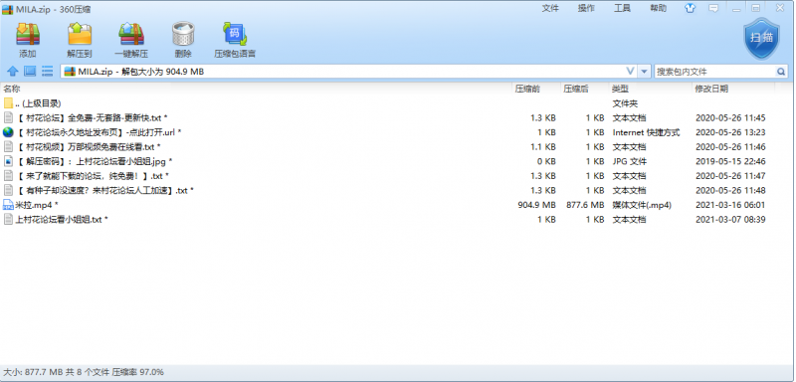Click the blue 扫描 shield scan button
Viewport: 796px width, 382px height.
(761, 38)
